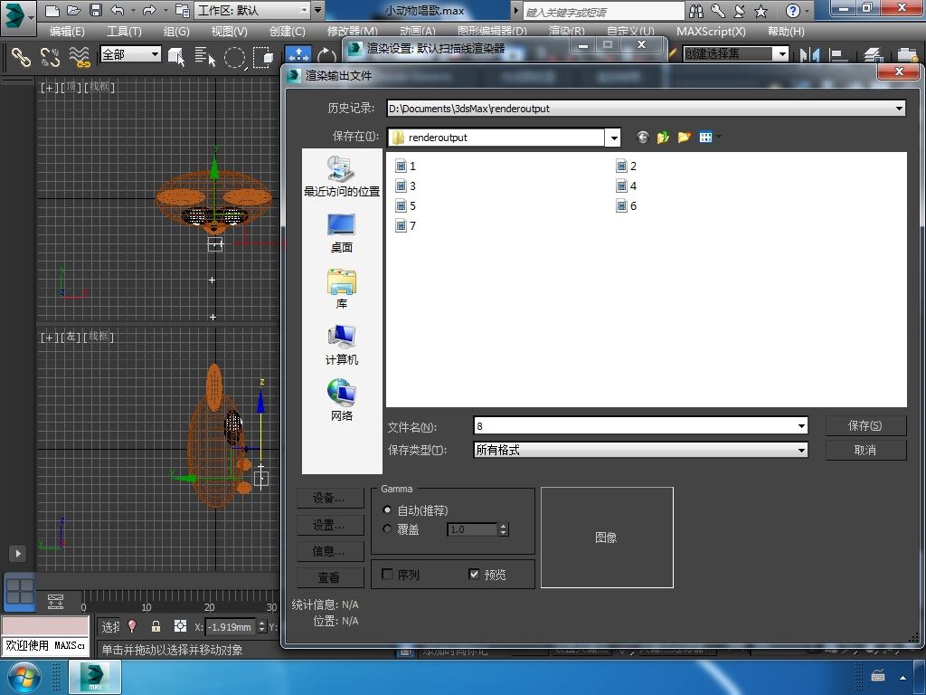This screenshot has width=926, height=695.
Task: Toggle the isolate selection lightbulb icon
Action: click(132, 626)
